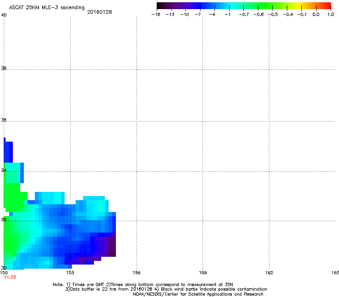
Task: Click the colorbar label 1.0
Action: coord(331,15)
